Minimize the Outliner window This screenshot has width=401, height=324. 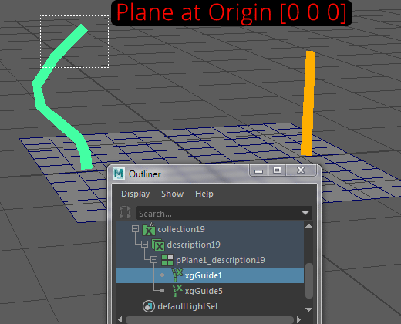tap(259, 170)
